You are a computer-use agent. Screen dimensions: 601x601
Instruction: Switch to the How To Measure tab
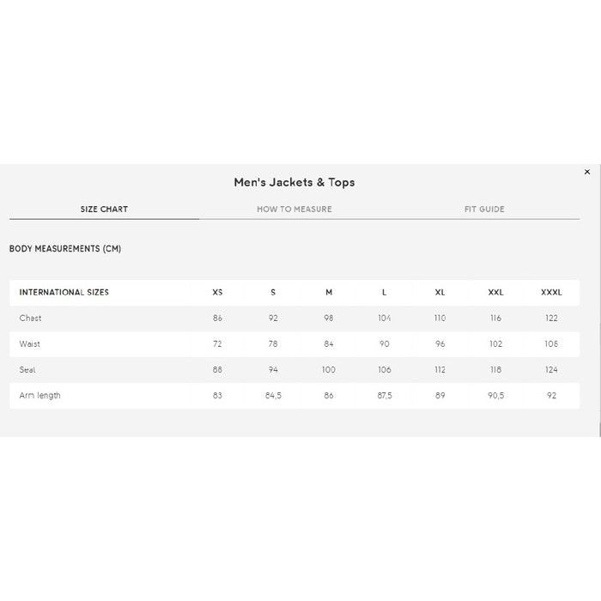pos(294,209)
